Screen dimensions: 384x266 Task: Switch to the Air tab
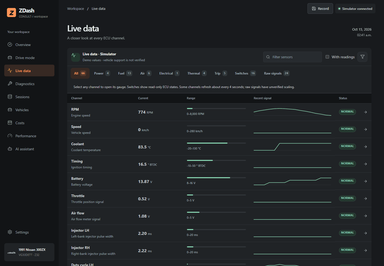tap(146, 73)
